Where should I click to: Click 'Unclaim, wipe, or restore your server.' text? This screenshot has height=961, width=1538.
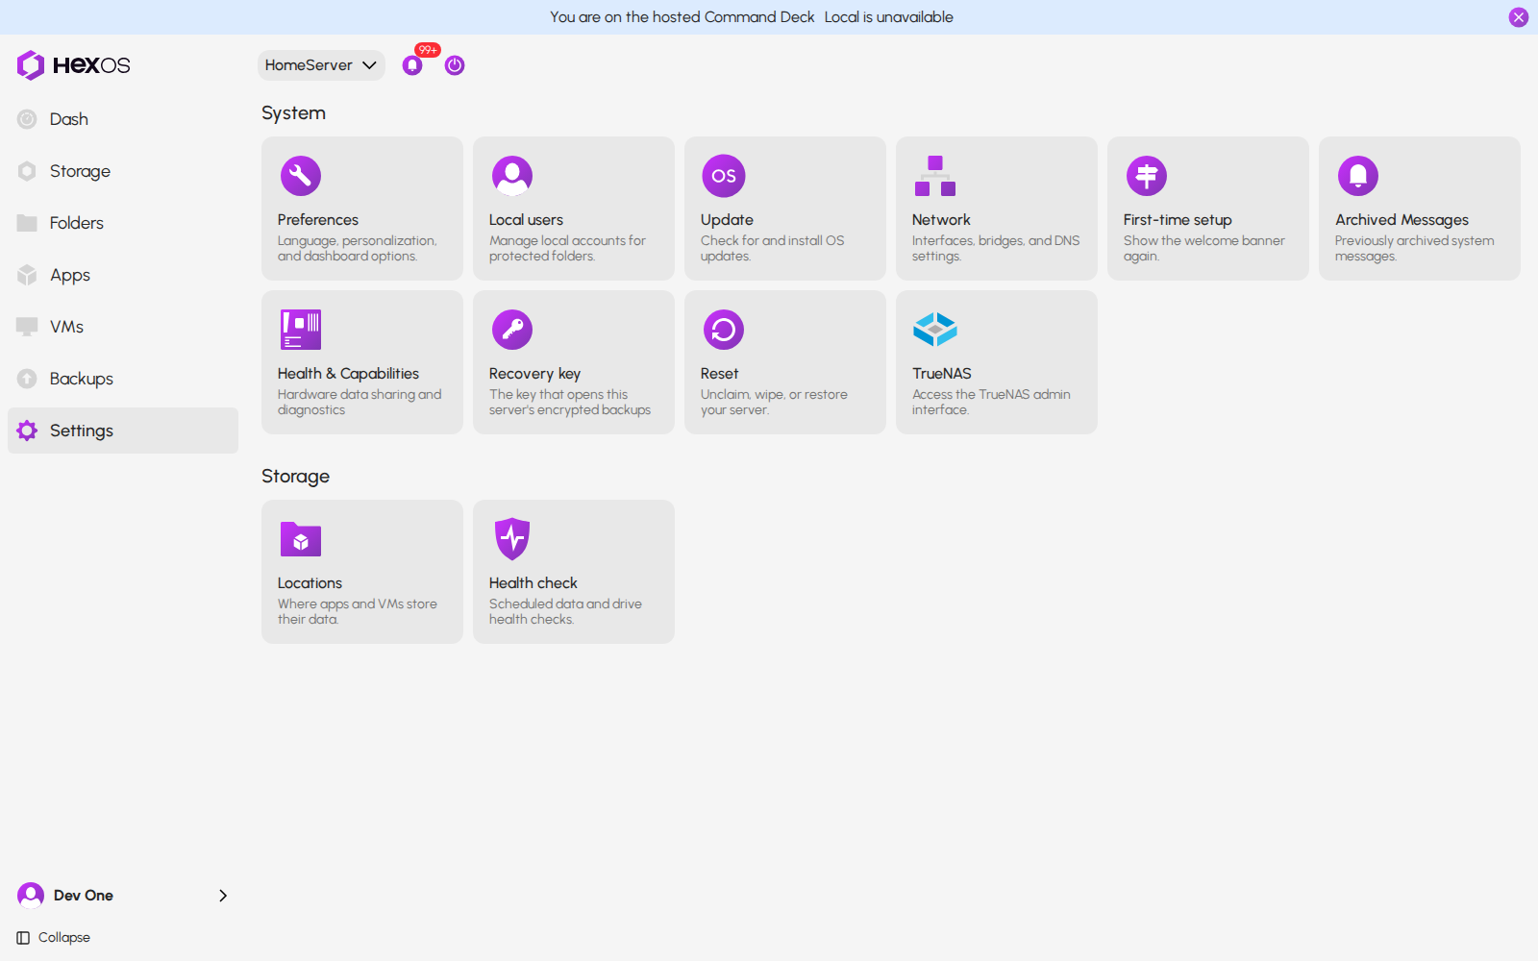coord(774,403)
